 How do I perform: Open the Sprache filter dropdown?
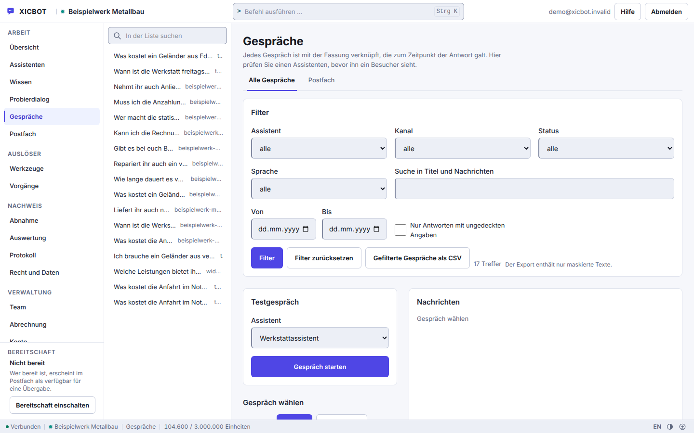point(319,189)
